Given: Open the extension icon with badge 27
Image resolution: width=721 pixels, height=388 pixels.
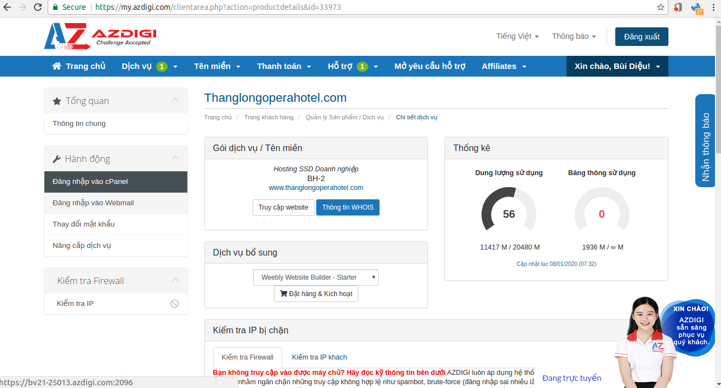Looking at the screenshot, I should click(697, 8).
